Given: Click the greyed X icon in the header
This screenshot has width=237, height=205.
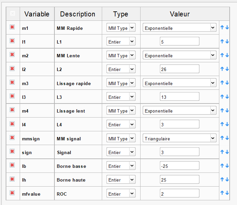Looking at the screenshot, I should click(13, 13).
